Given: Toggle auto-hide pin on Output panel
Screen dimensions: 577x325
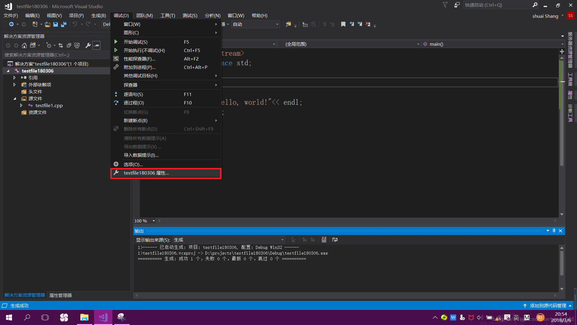Looking at the screenshot, I should pos(554,231).
